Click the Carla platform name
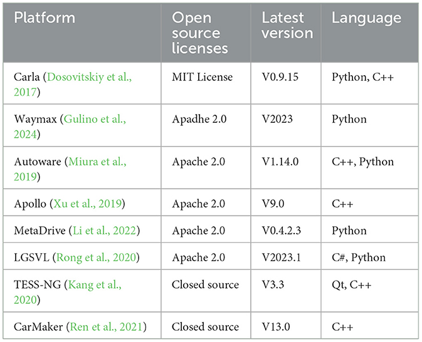This screenshot has width=422, height=342. [x=26, y=77]
